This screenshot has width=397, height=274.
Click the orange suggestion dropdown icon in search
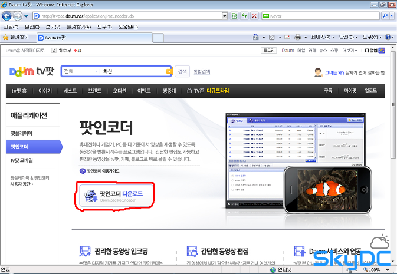point(169,71)
